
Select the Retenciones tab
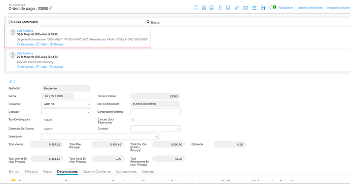(x=67, y=171)
